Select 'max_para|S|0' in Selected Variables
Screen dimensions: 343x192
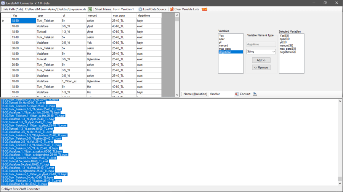(288, 49)
